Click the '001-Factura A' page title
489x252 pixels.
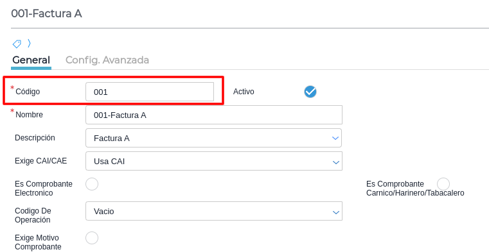click(x=46, y=13)
